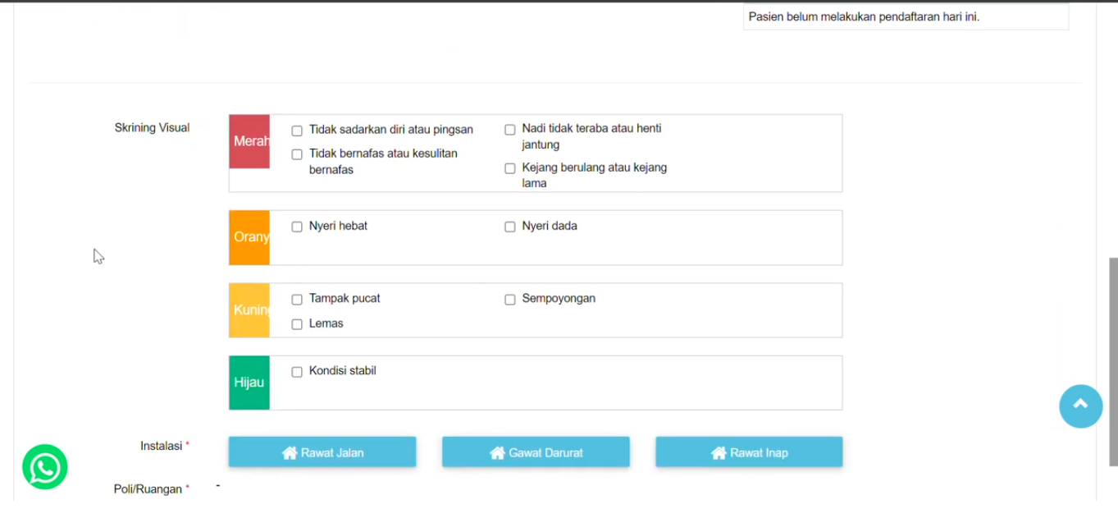Check "Kejang berulang atau kejang lama"

point(510,168)
